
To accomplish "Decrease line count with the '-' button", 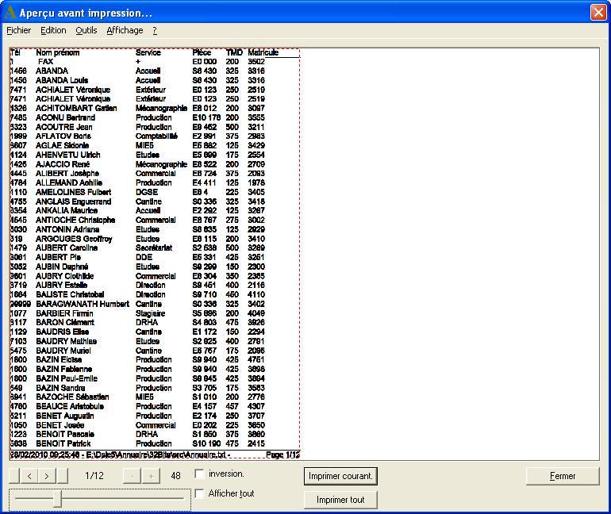I will point(133,476).
